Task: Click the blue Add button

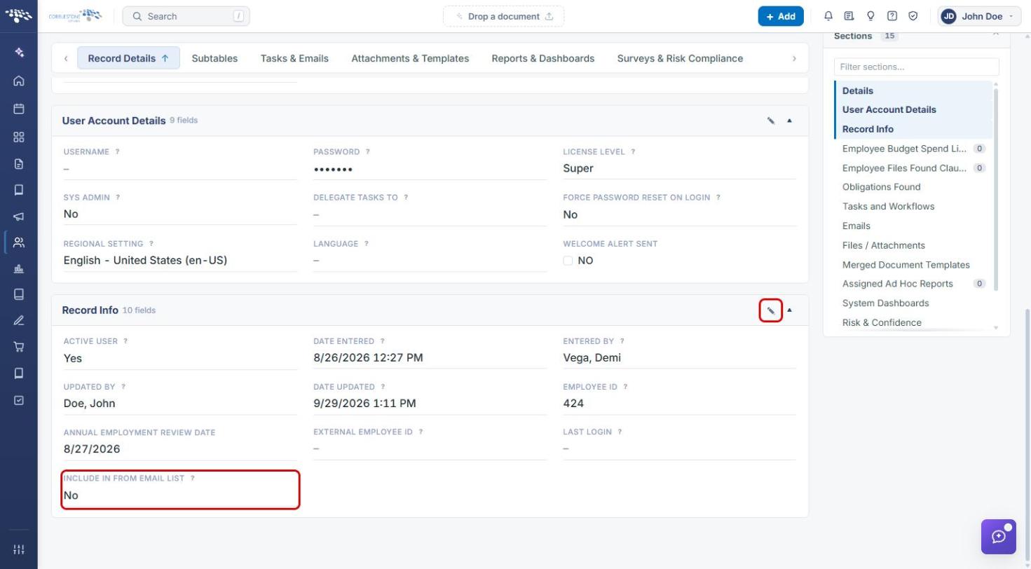Action: point(781,16)
